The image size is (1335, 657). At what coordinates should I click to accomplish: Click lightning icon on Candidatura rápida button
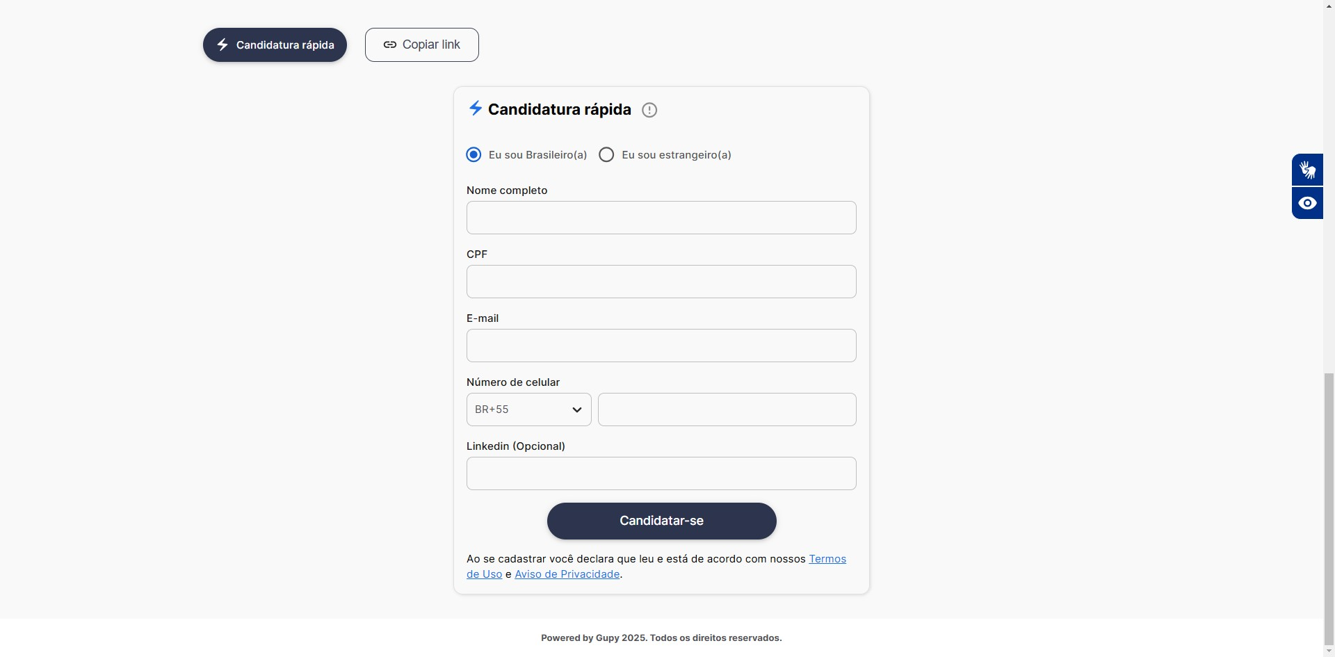click(x=222, y=44)
